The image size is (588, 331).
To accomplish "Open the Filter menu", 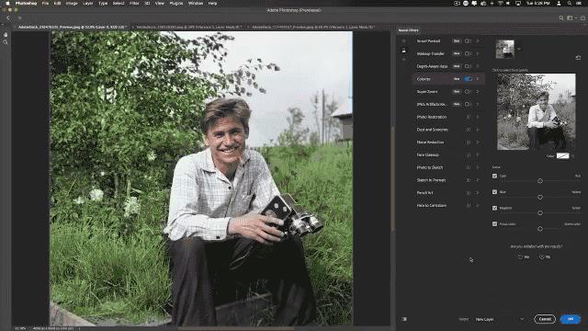I will (134, 4).
